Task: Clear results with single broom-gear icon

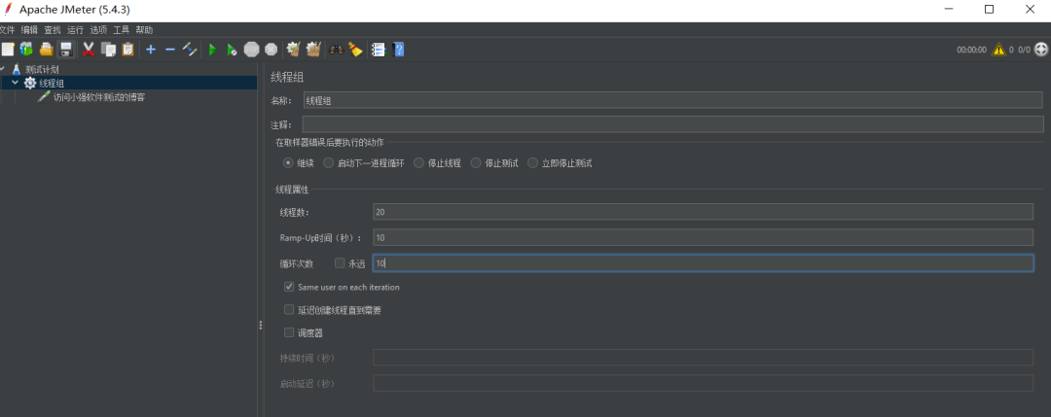Action: click(x=293, y=49)
